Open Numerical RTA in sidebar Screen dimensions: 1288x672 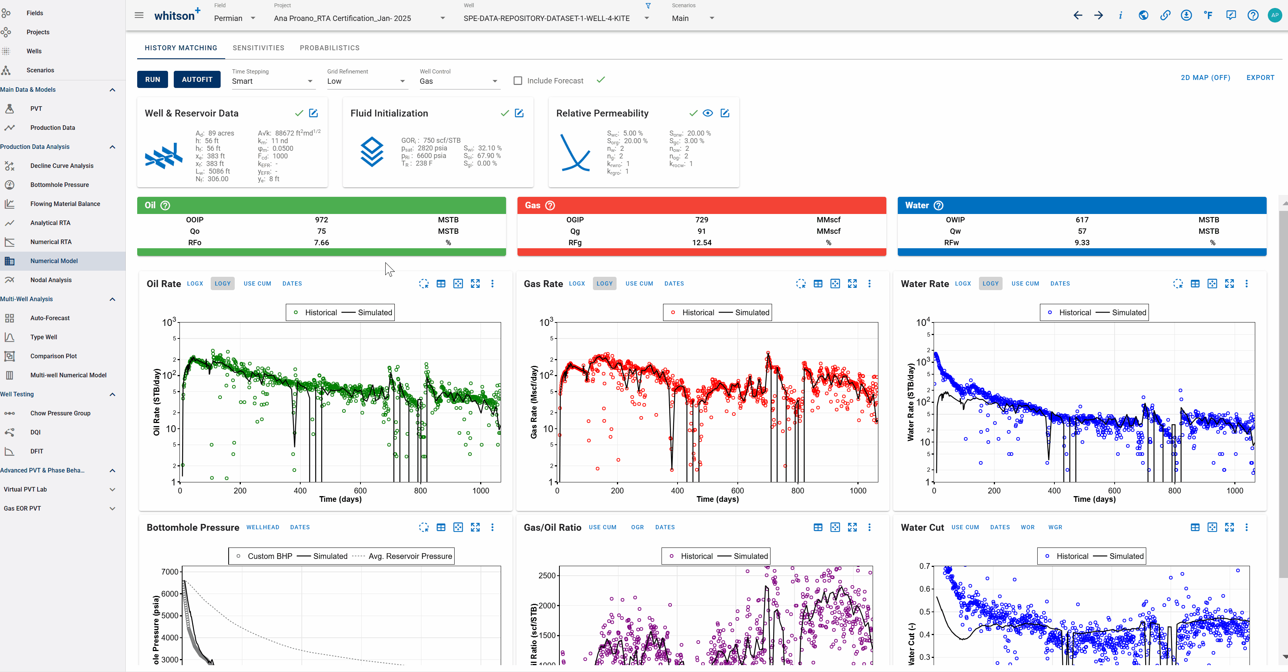pos(62,242)
